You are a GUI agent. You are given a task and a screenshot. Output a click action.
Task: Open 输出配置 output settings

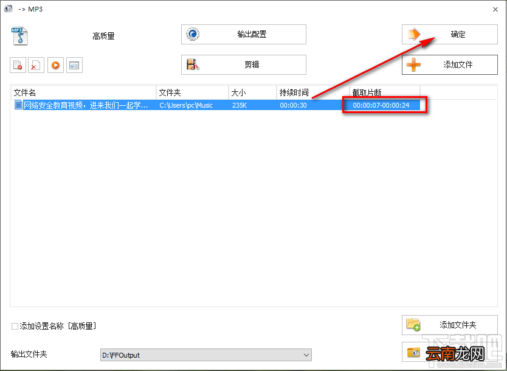click(x=244, y=34)
